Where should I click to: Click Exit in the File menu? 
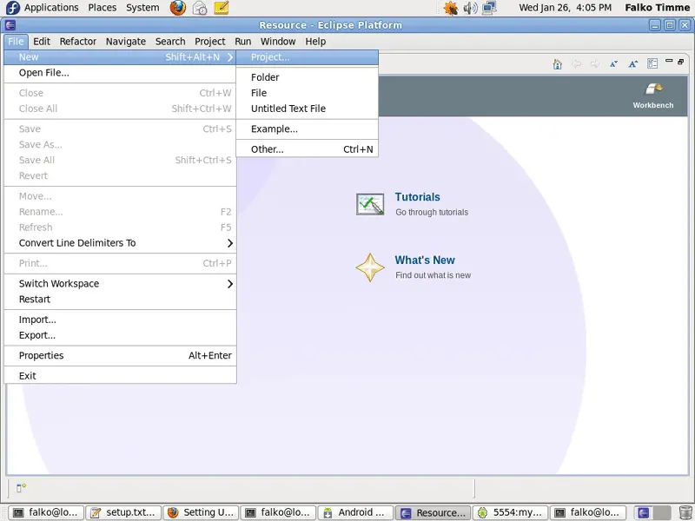[x=120, y=376]
